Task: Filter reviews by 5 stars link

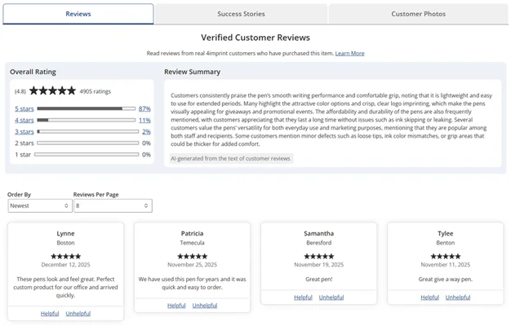Action: coord(24,108)
